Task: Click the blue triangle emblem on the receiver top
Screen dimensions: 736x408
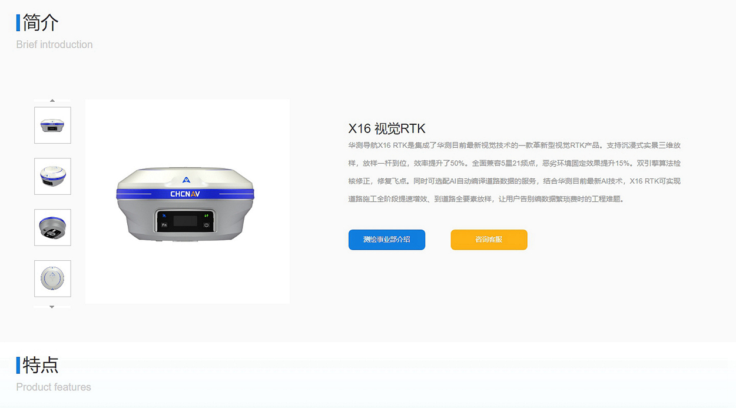Action: 185,178
